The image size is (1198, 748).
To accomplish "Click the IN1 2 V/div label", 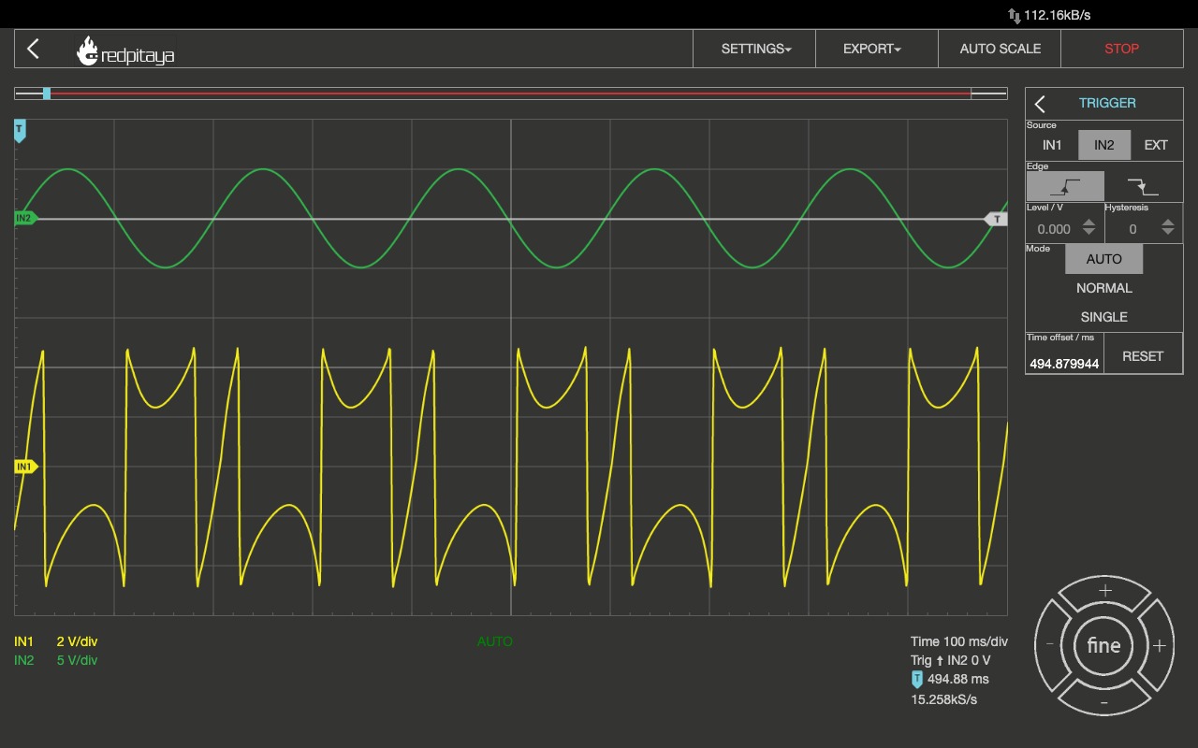I will [56, 641].
